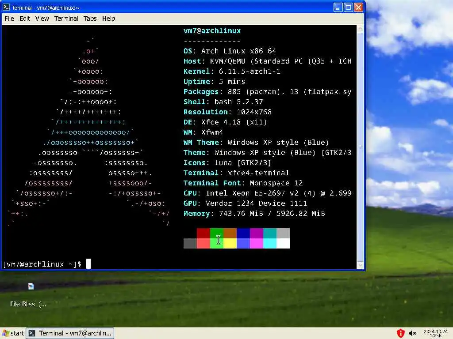Click the WM Theme: Windows XP style line
This screenshot has width=453, height=339.
click(x=256, y=143)
